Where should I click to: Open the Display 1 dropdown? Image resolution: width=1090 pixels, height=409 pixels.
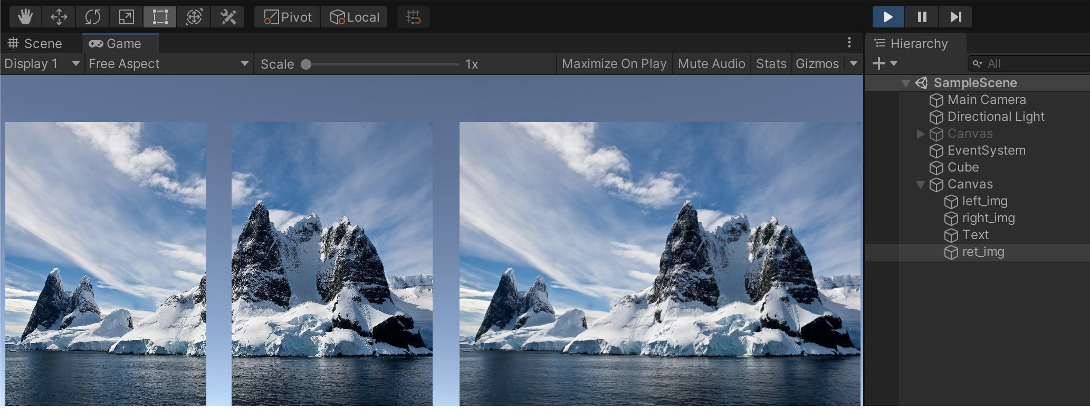pyautogui.click(x=42, y=64)
